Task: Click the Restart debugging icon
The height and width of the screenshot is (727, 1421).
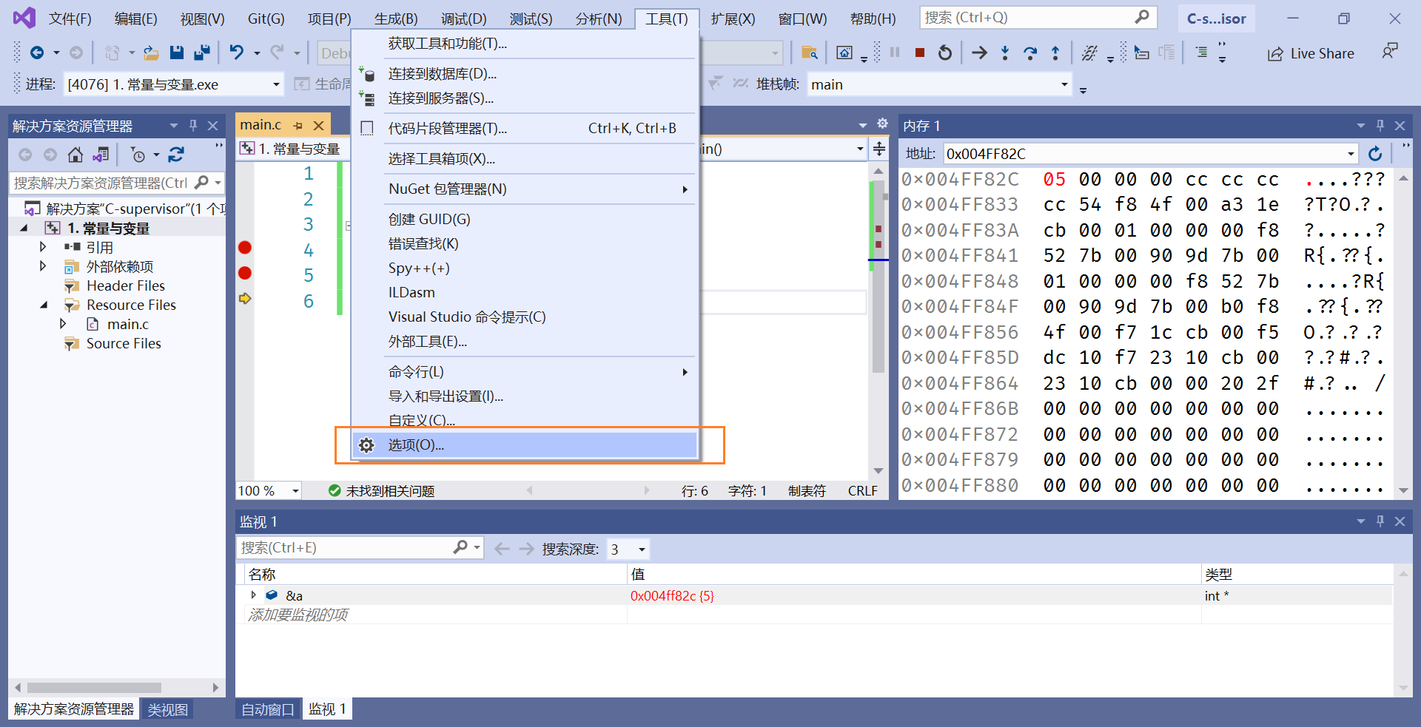Action: point(945,53)
